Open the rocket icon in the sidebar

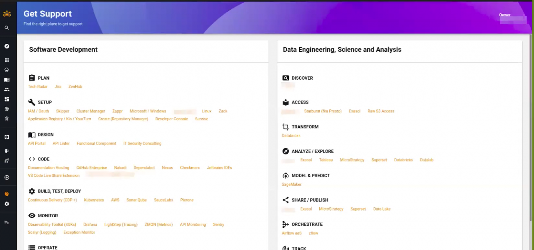(x=7, y=161)
